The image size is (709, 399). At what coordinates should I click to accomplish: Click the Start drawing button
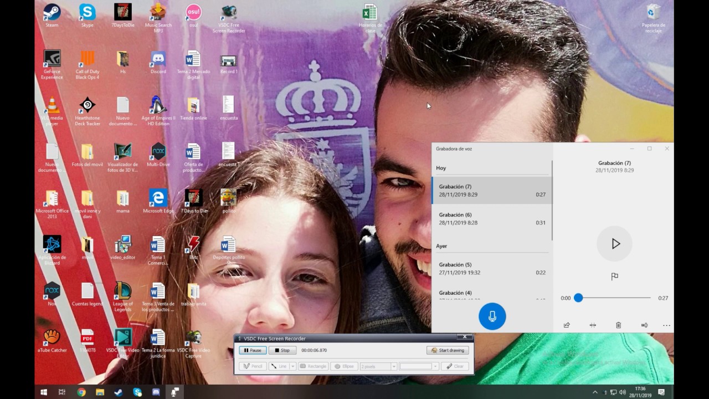click(x=448, y=350)
